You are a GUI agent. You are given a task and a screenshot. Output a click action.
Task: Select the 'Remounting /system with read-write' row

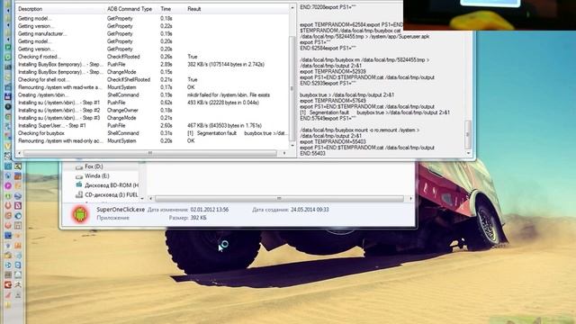tap(152, 87)
